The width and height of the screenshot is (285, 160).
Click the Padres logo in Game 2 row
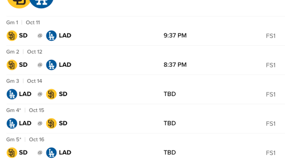[x=12, y=65]
